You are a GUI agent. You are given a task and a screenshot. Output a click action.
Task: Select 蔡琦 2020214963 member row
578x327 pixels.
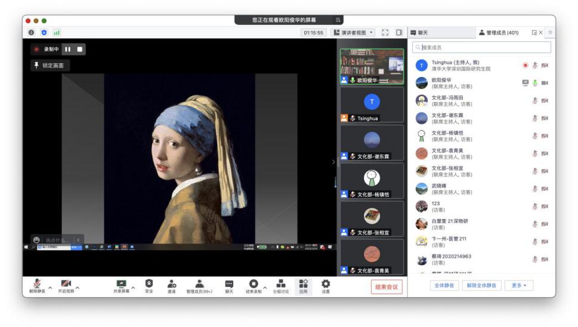(x=482, y=259)
